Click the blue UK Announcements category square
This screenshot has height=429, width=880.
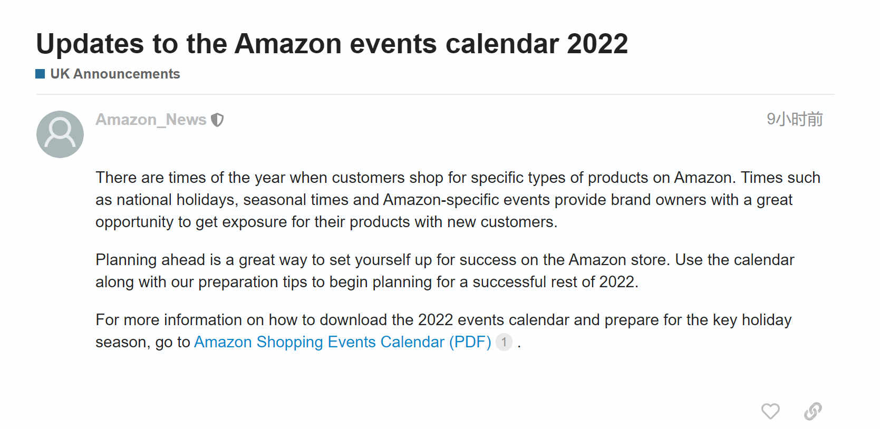pyautogui.click(x=40, y=74)
